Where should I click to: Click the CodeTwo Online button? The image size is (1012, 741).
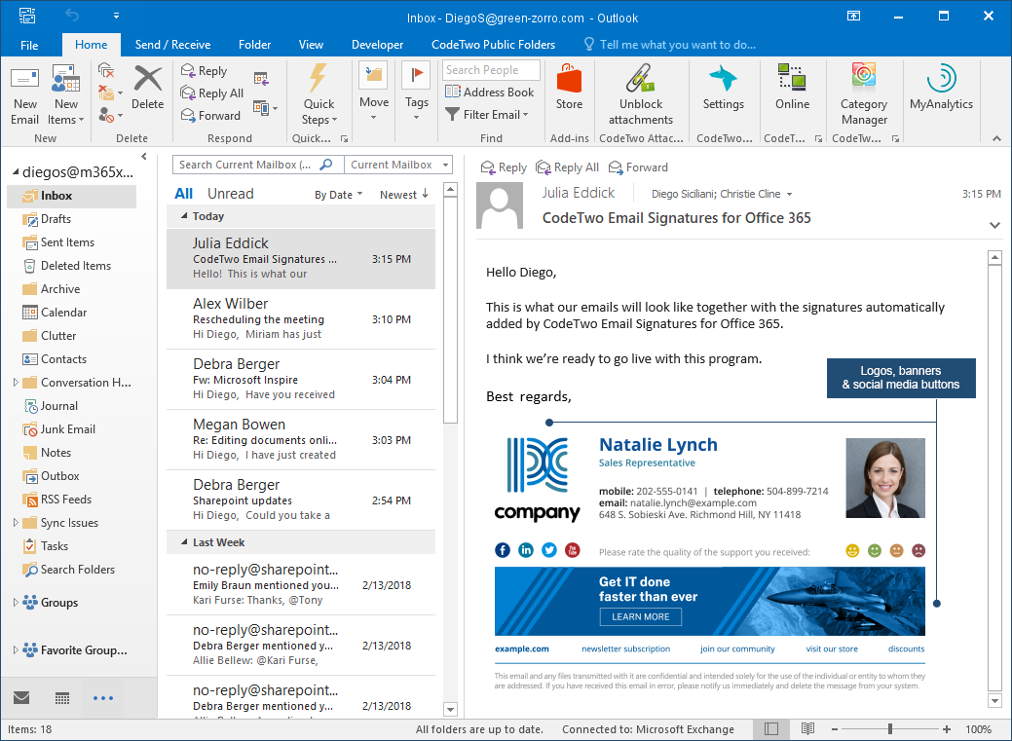[792, 87]
